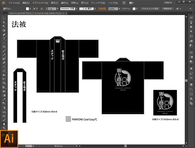Close the open document tab
The image size is (195, 148).
pos(66,13)
